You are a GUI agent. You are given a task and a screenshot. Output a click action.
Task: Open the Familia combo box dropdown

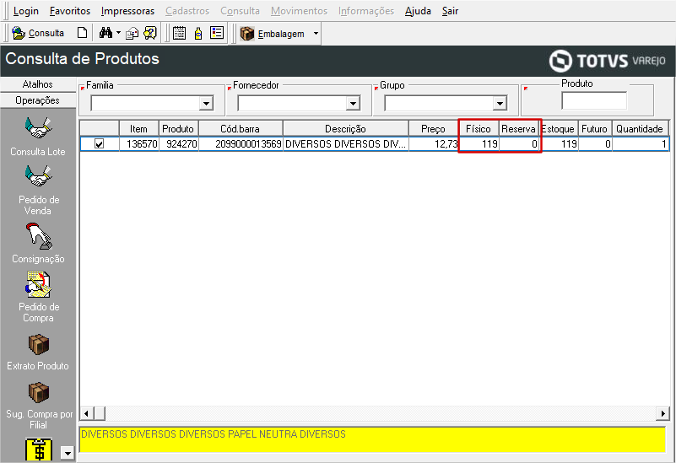point(206,103)
